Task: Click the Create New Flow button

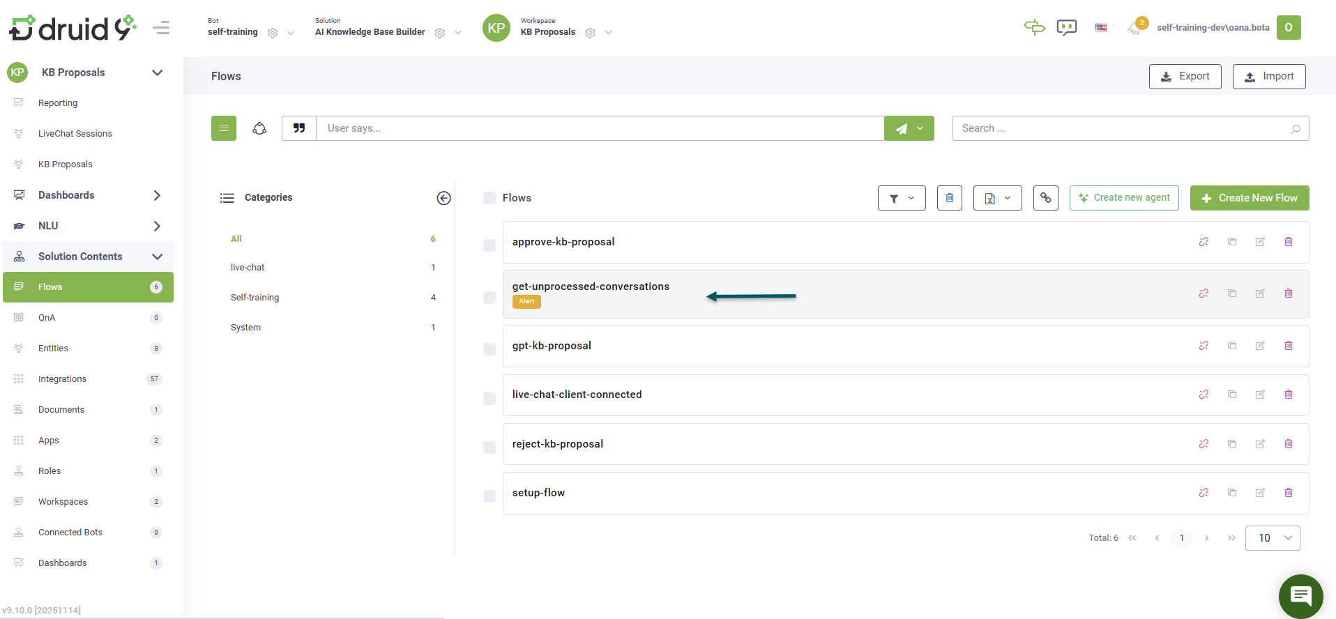Action: (1250, 198)
